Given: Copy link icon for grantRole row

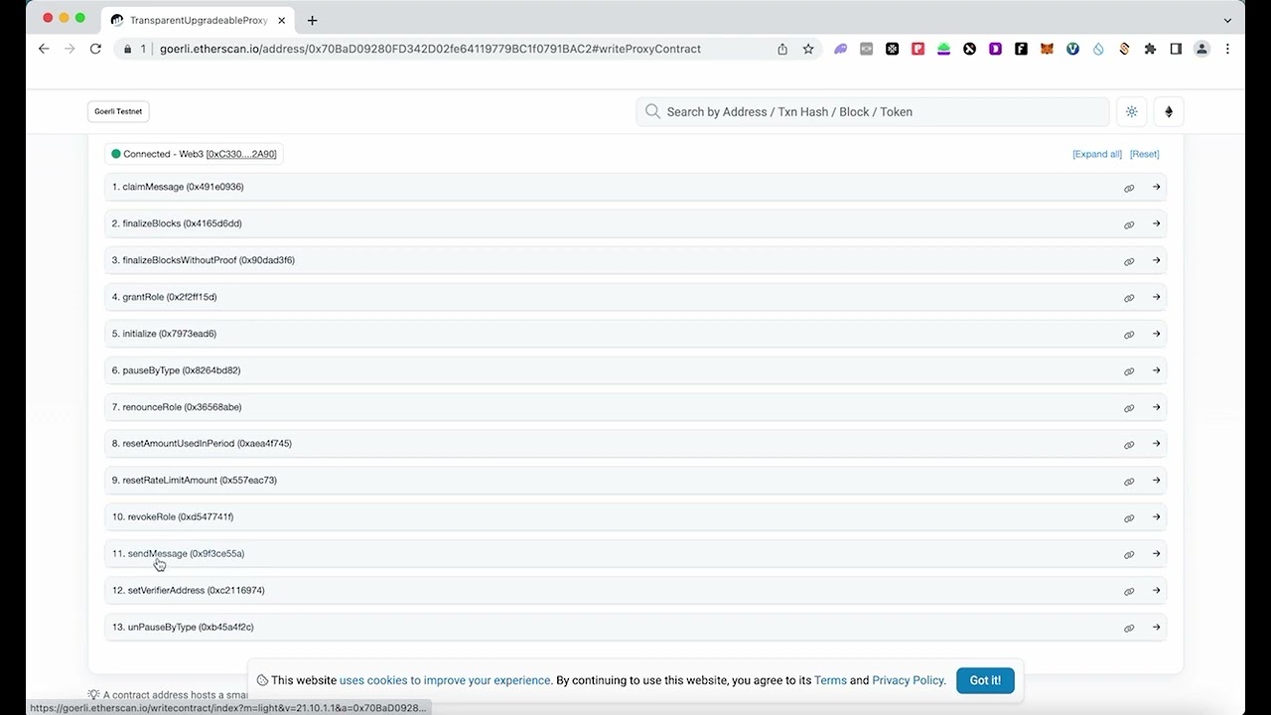Looking at the screenshot, I should [x=1129, y=298].
